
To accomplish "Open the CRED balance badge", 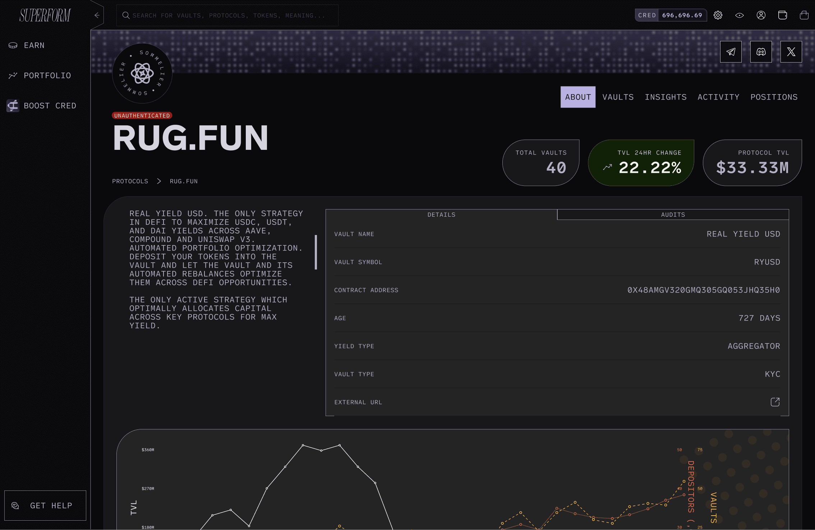I will pyautogui.click(x=671, y=15).
